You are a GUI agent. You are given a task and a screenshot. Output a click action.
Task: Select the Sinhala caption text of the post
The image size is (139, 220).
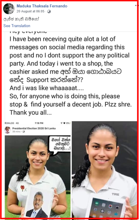pos(21,19)
